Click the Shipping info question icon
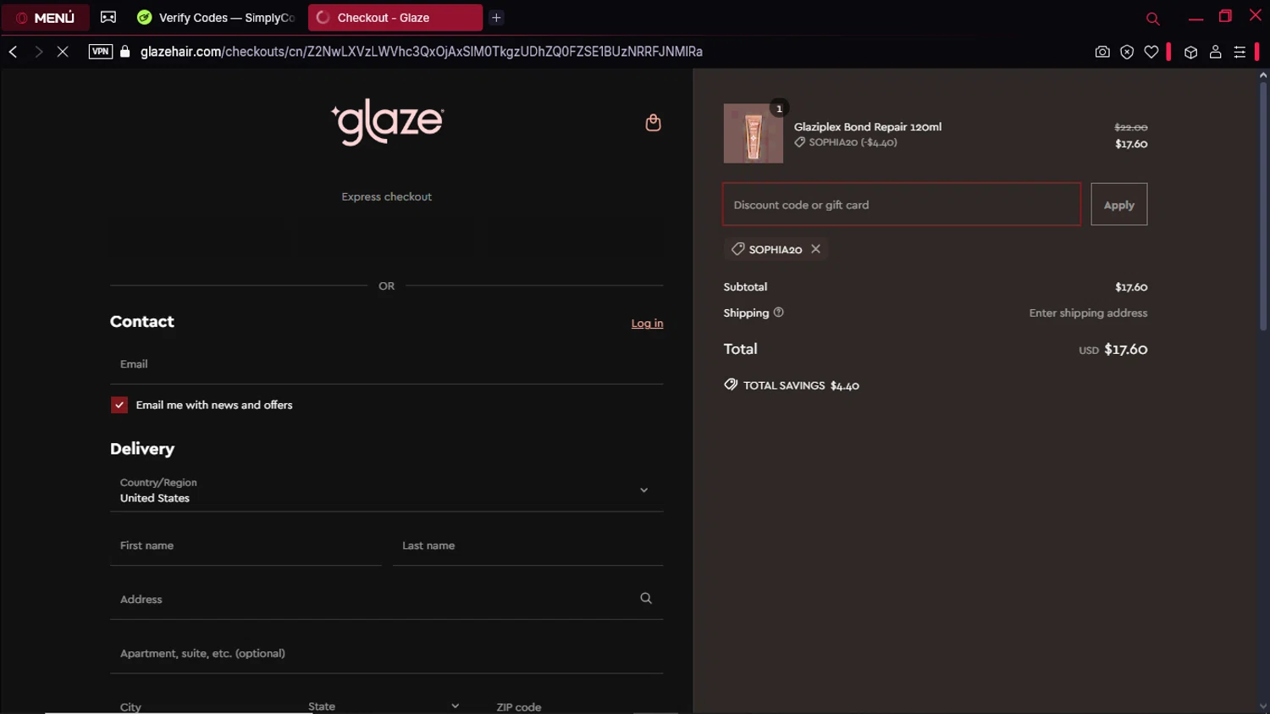The width and height of the screenshot is (1270, 714). [778, 313]
